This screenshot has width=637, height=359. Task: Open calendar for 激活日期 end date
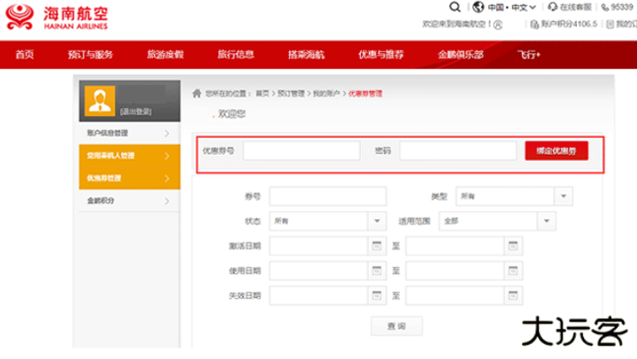click(x=513, y=246)
